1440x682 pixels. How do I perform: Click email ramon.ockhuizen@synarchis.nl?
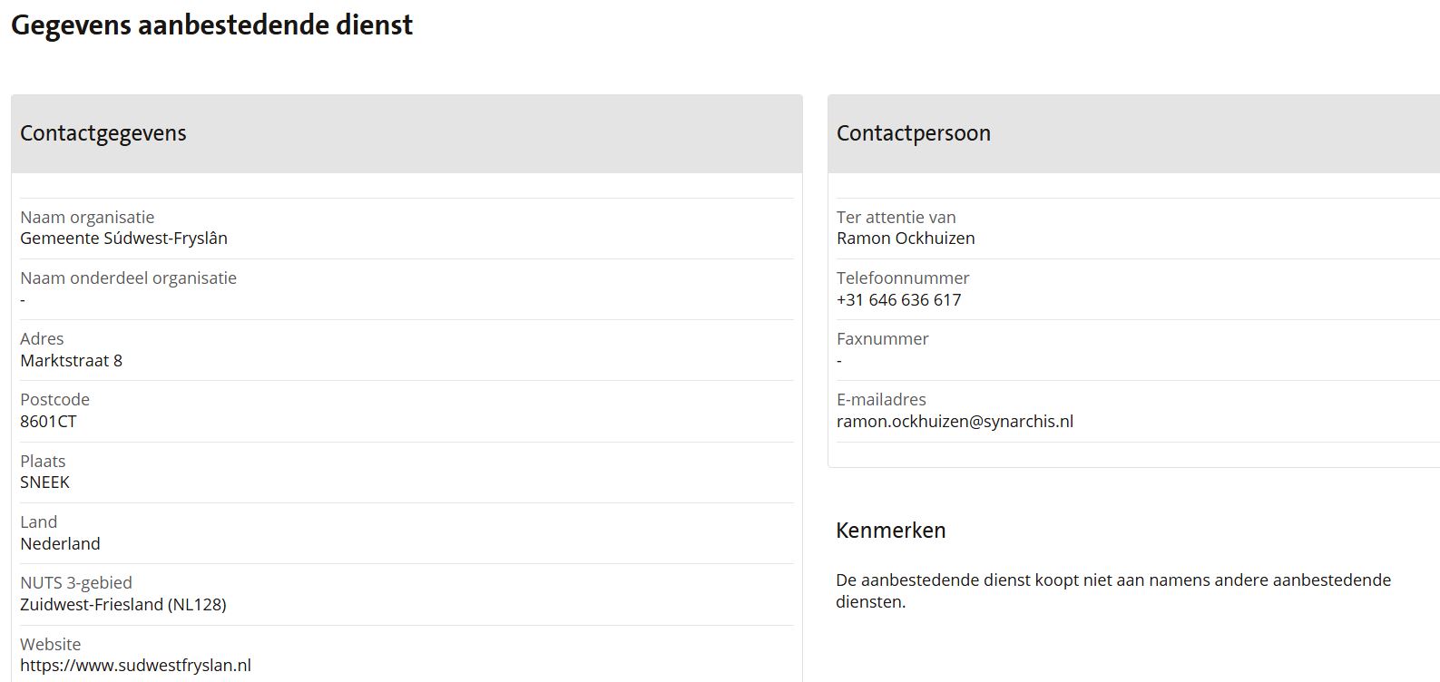955,421
